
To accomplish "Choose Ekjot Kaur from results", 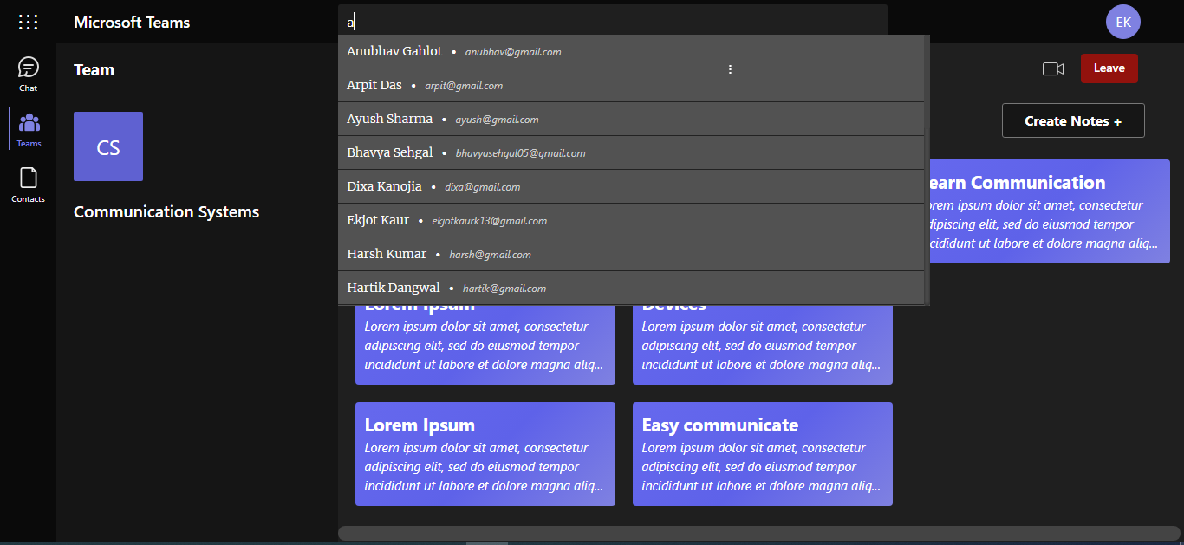I will point(631,220).
